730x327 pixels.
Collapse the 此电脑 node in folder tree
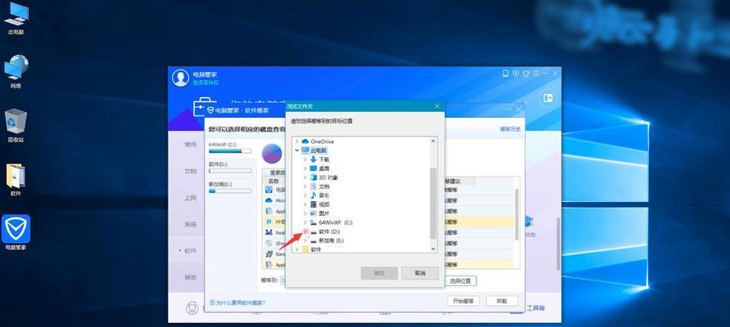[297, 150]
